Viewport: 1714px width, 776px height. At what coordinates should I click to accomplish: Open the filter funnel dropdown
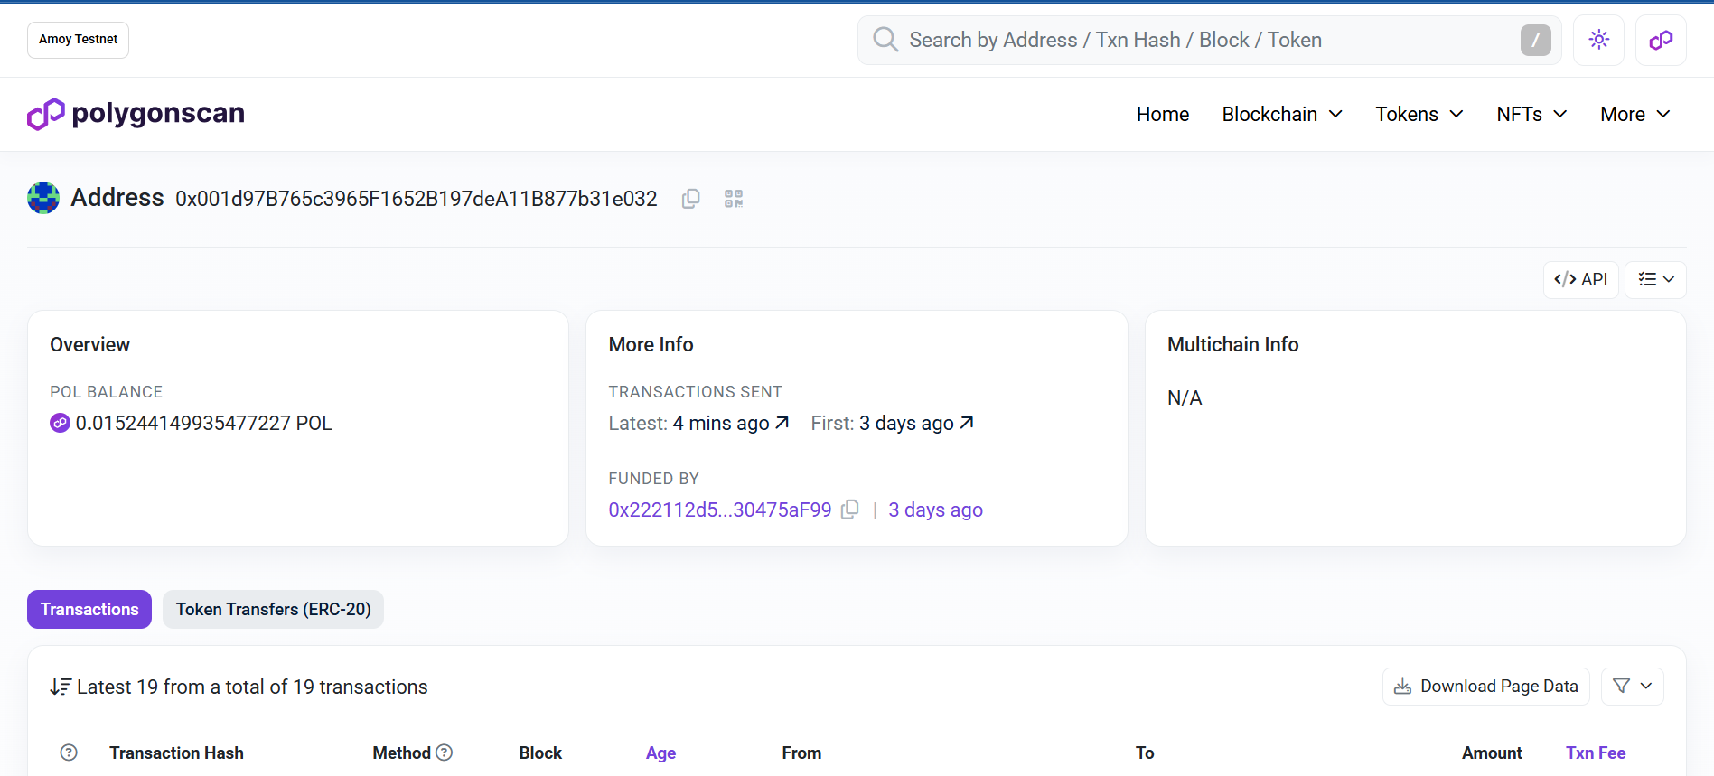pyautogui.click(x=1632, y=687)
